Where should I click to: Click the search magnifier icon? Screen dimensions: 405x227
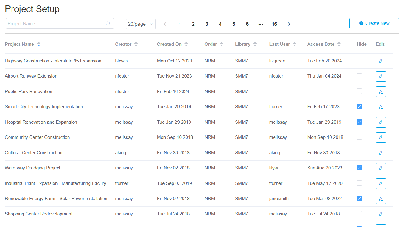click(x=108, y=24)
